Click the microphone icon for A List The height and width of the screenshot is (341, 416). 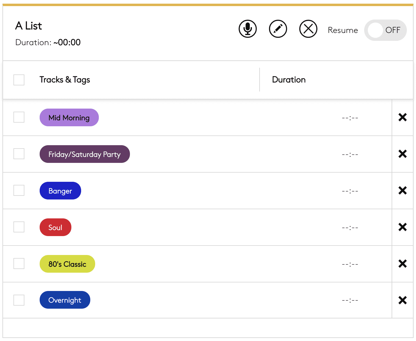click(x=247, y=29)
